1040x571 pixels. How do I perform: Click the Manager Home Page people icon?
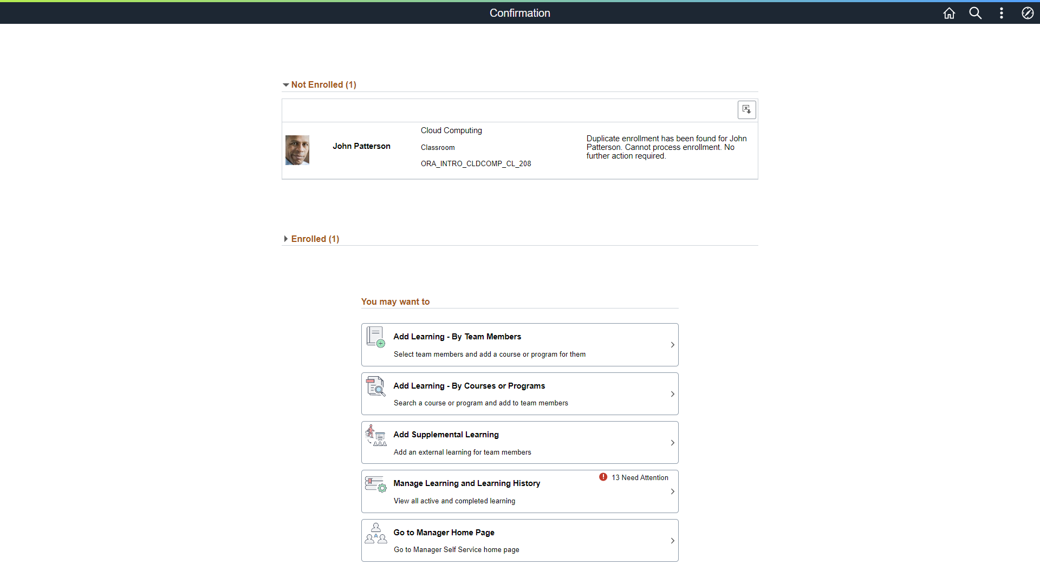pos(376,533)
